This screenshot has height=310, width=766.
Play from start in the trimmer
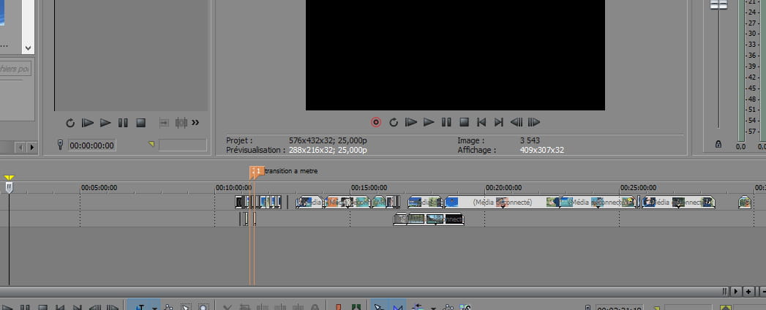point(88,123)
